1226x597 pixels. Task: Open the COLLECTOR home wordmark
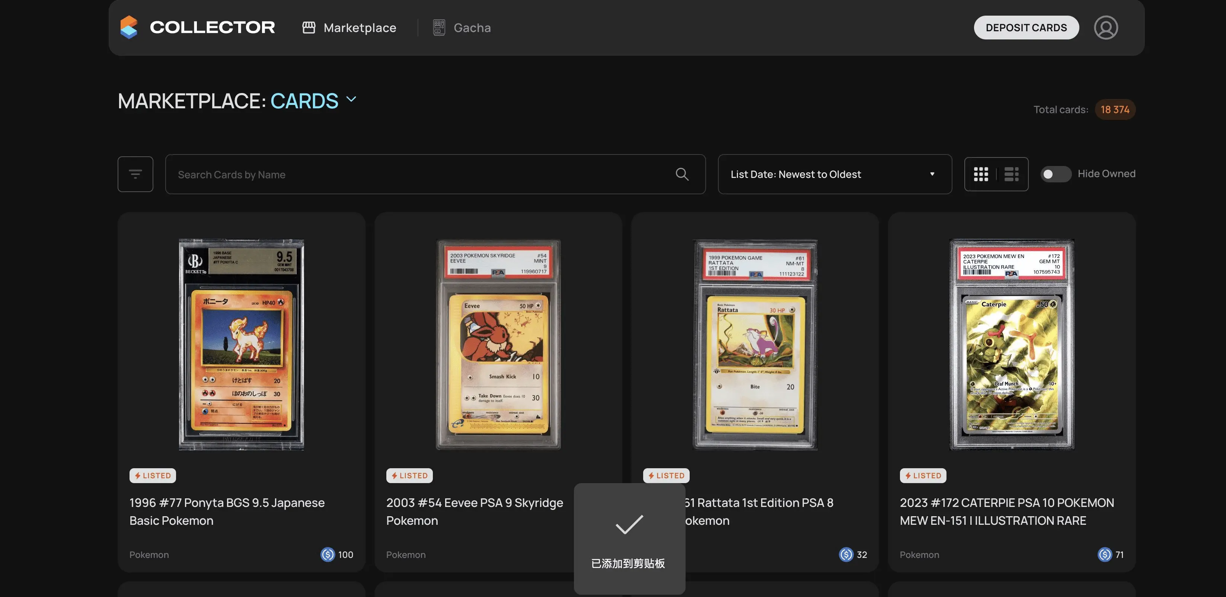coord(212,27)
